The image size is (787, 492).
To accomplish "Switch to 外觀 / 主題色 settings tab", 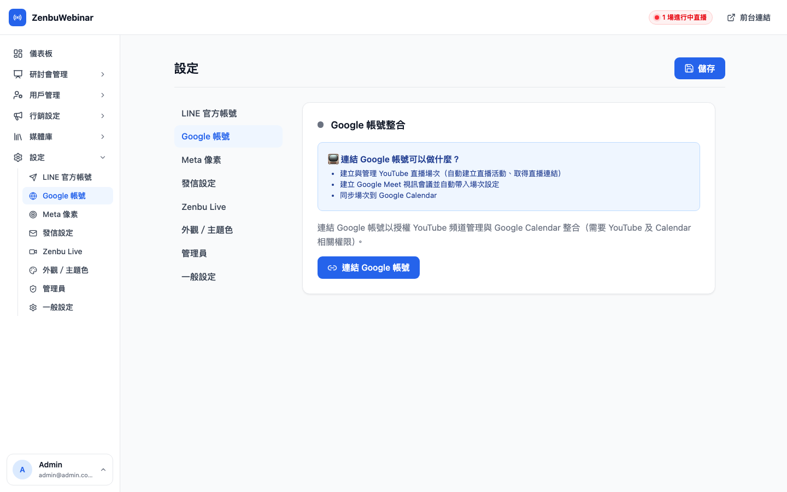I will [228, 230].
